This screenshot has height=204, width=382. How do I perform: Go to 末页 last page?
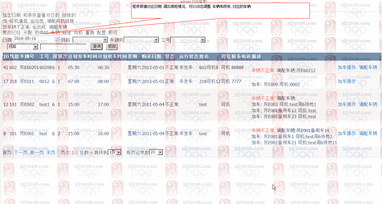(x=51, y=152)
